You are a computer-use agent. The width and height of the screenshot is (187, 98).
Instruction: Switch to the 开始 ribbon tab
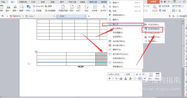(3, 2)
